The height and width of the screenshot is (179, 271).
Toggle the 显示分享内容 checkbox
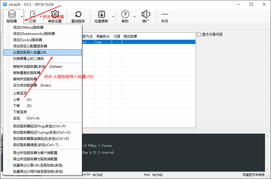[199, 35]
